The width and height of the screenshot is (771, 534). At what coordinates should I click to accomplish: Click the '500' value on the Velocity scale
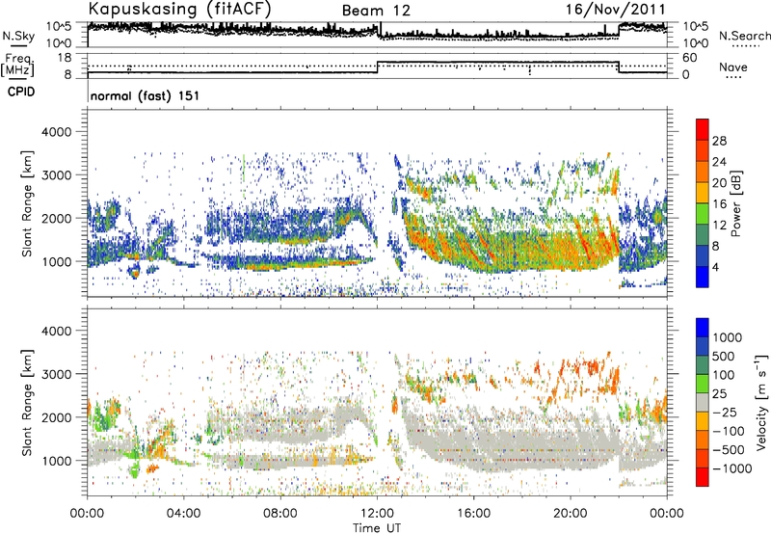coord(725,357)
